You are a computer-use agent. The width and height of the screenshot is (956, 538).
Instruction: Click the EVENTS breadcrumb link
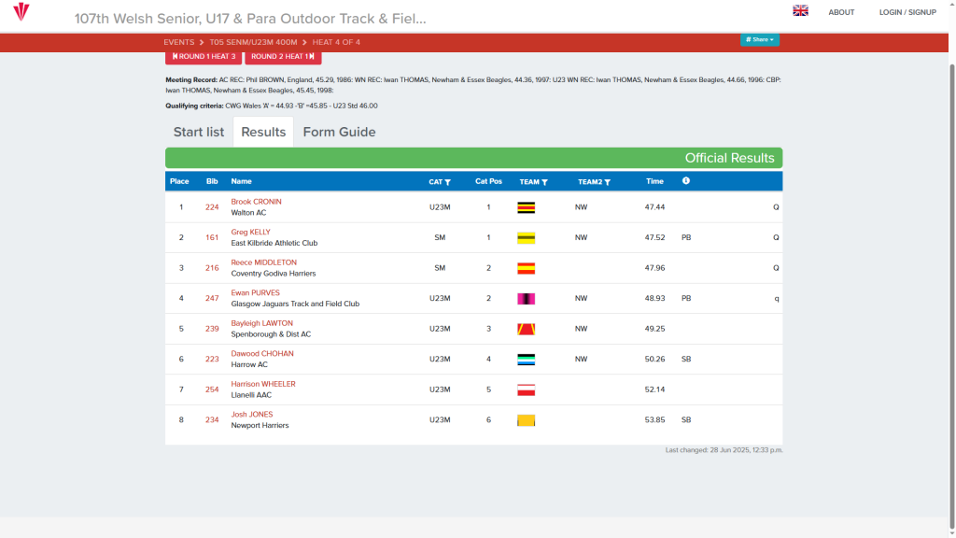[178, 42]
